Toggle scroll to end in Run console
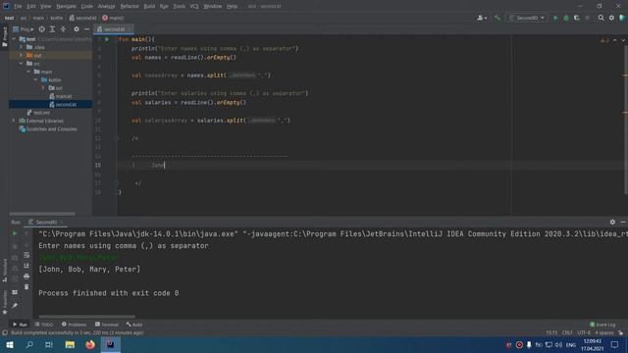The image size is (628, 353). pos(26,266)
